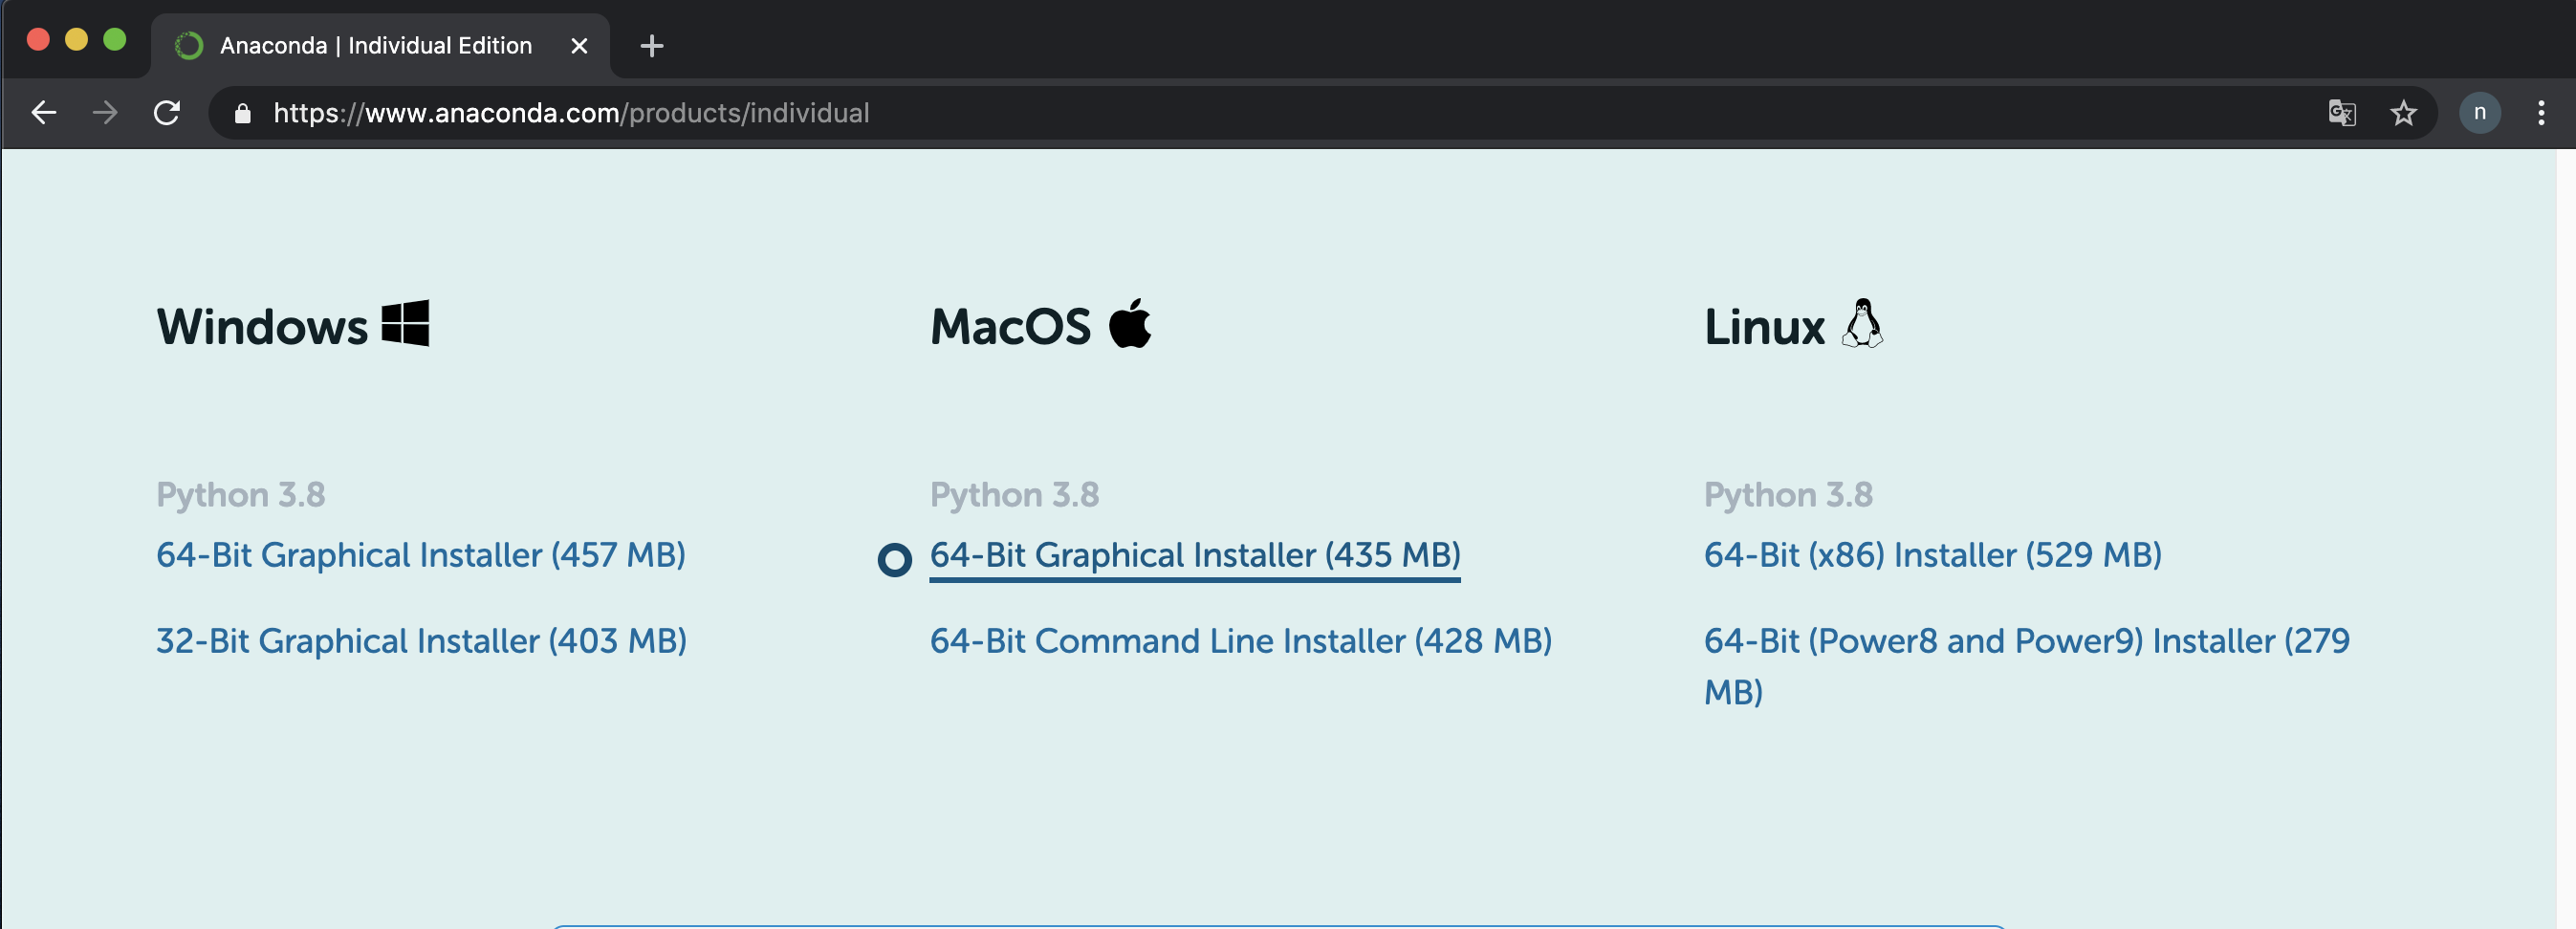Screen dimensions: 2576x929
Task: Click Python 3.8 label under Linux
Action: tap(1788, 495)
